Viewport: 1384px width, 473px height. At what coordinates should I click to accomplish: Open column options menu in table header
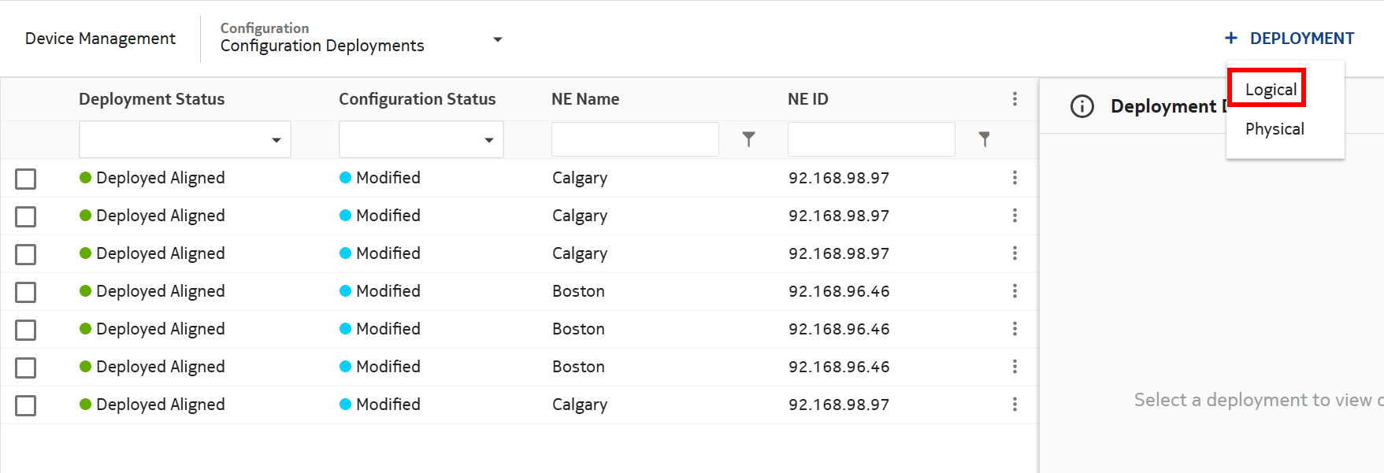[x=1015, y=99]
